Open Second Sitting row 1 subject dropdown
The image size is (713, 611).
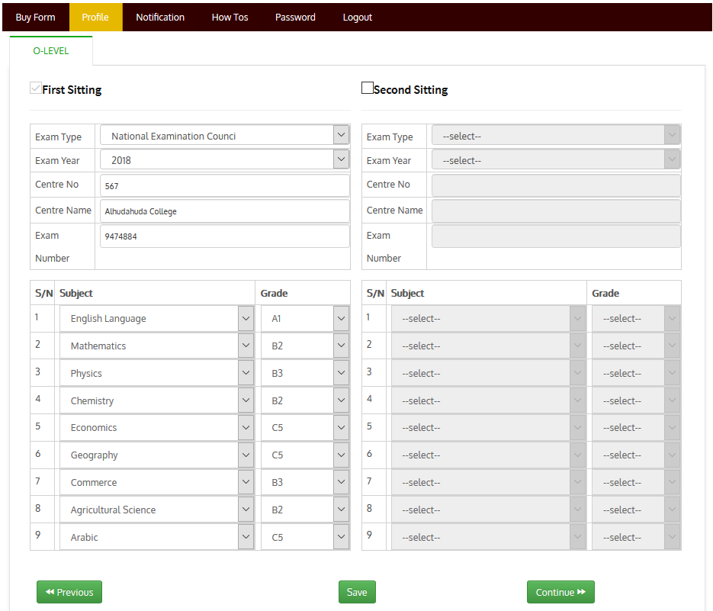(x=488, y=318)
